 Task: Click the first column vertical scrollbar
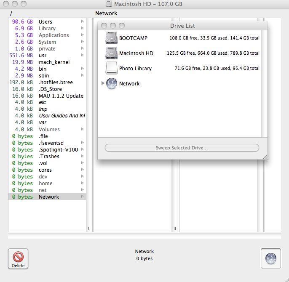coord(89,122)
